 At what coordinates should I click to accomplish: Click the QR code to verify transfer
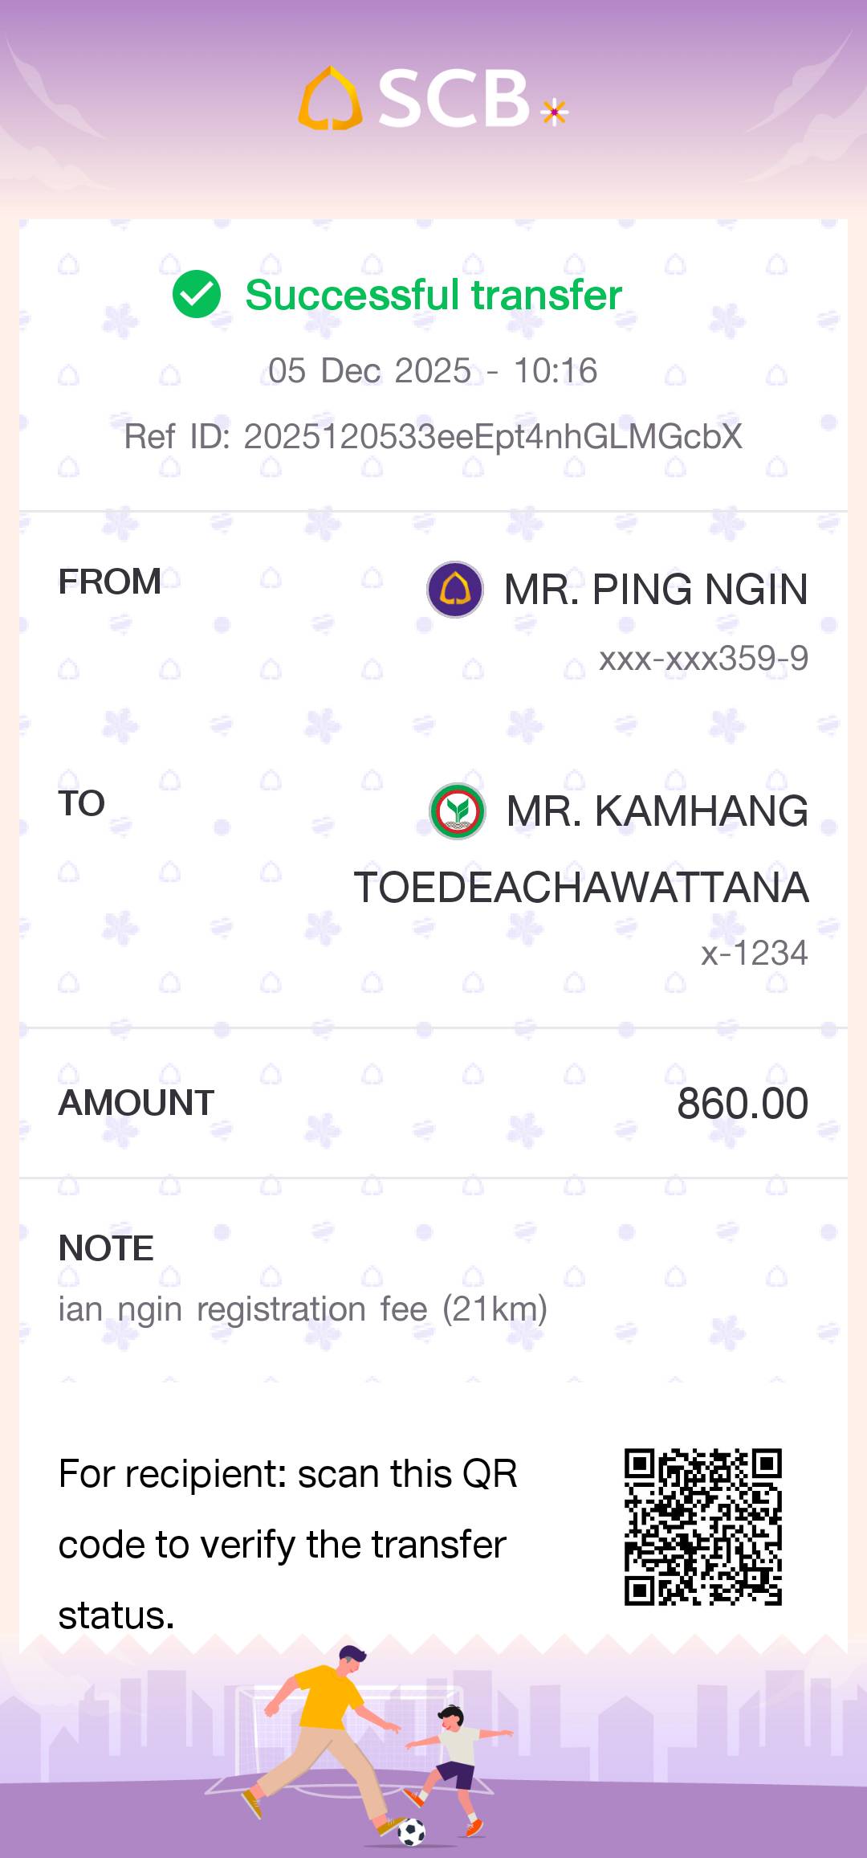703,1526
